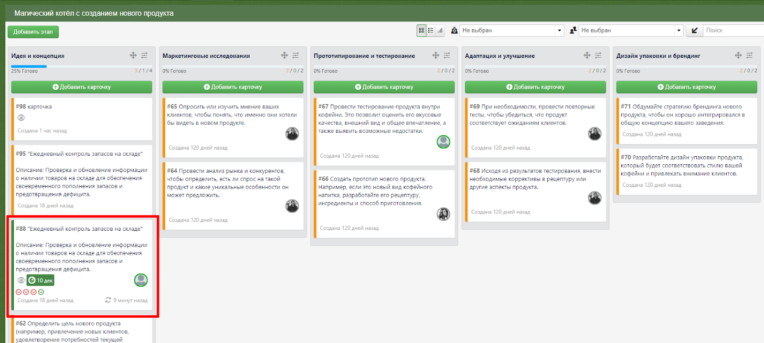Click the money bag filter icon

[454, 30]
